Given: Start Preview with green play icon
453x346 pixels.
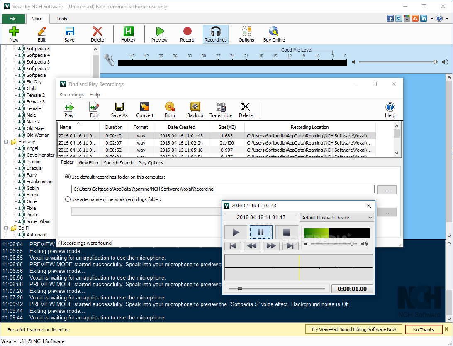Looking at the screenshot, I should click(159, 34).
